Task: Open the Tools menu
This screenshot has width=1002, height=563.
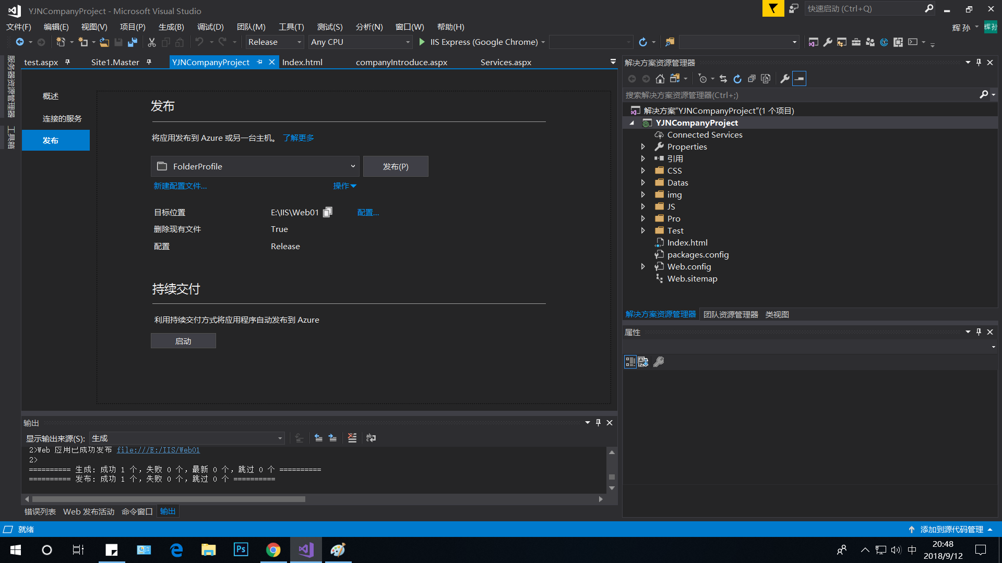Action: pyautogui.click(x=291, y=27)
